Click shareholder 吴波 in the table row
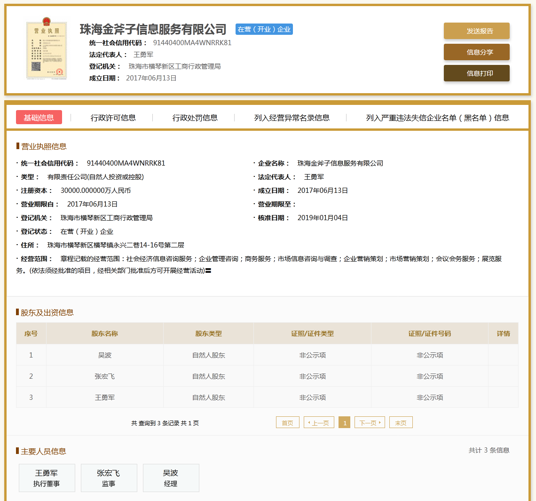536x501 pixels. 104,355
